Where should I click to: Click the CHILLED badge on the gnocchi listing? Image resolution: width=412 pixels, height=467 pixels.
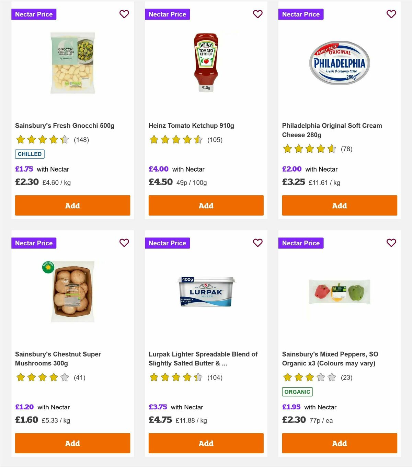point(30,154)
